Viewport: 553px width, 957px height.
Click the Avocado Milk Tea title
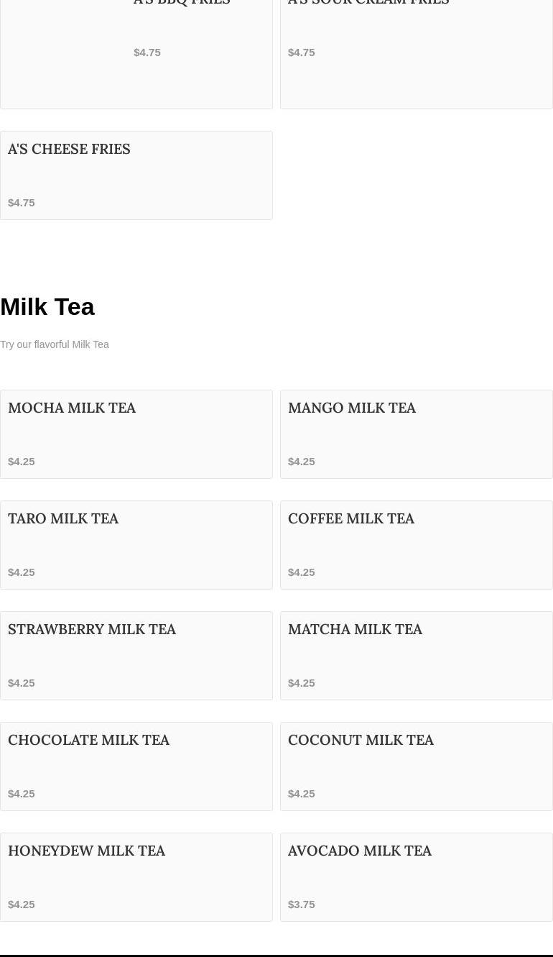[360, 851]
